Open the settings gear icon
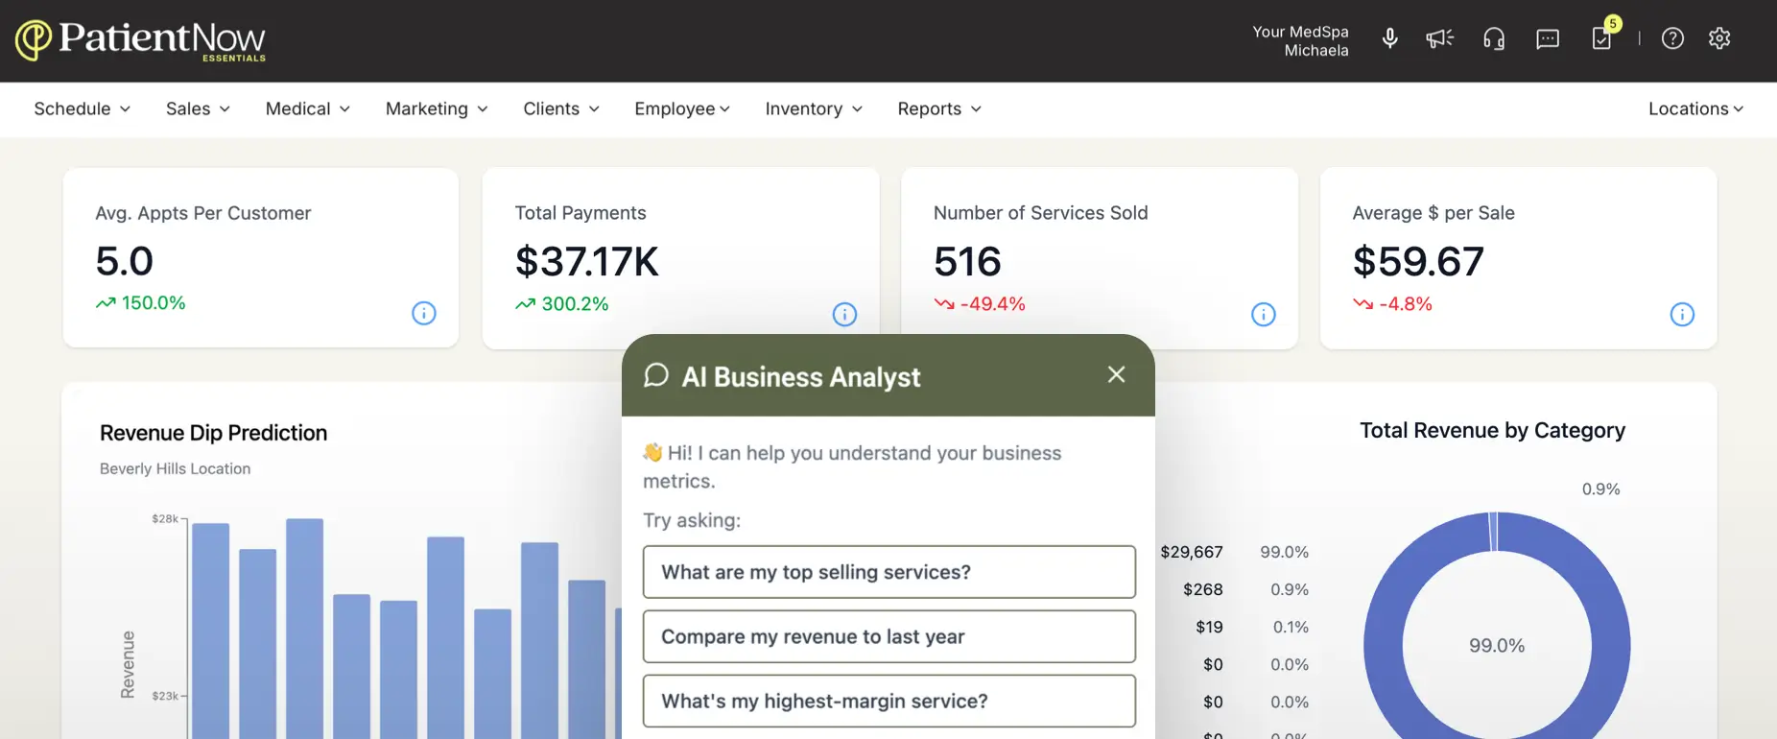Screen dimensions: 1777x739 [1719, 38]
